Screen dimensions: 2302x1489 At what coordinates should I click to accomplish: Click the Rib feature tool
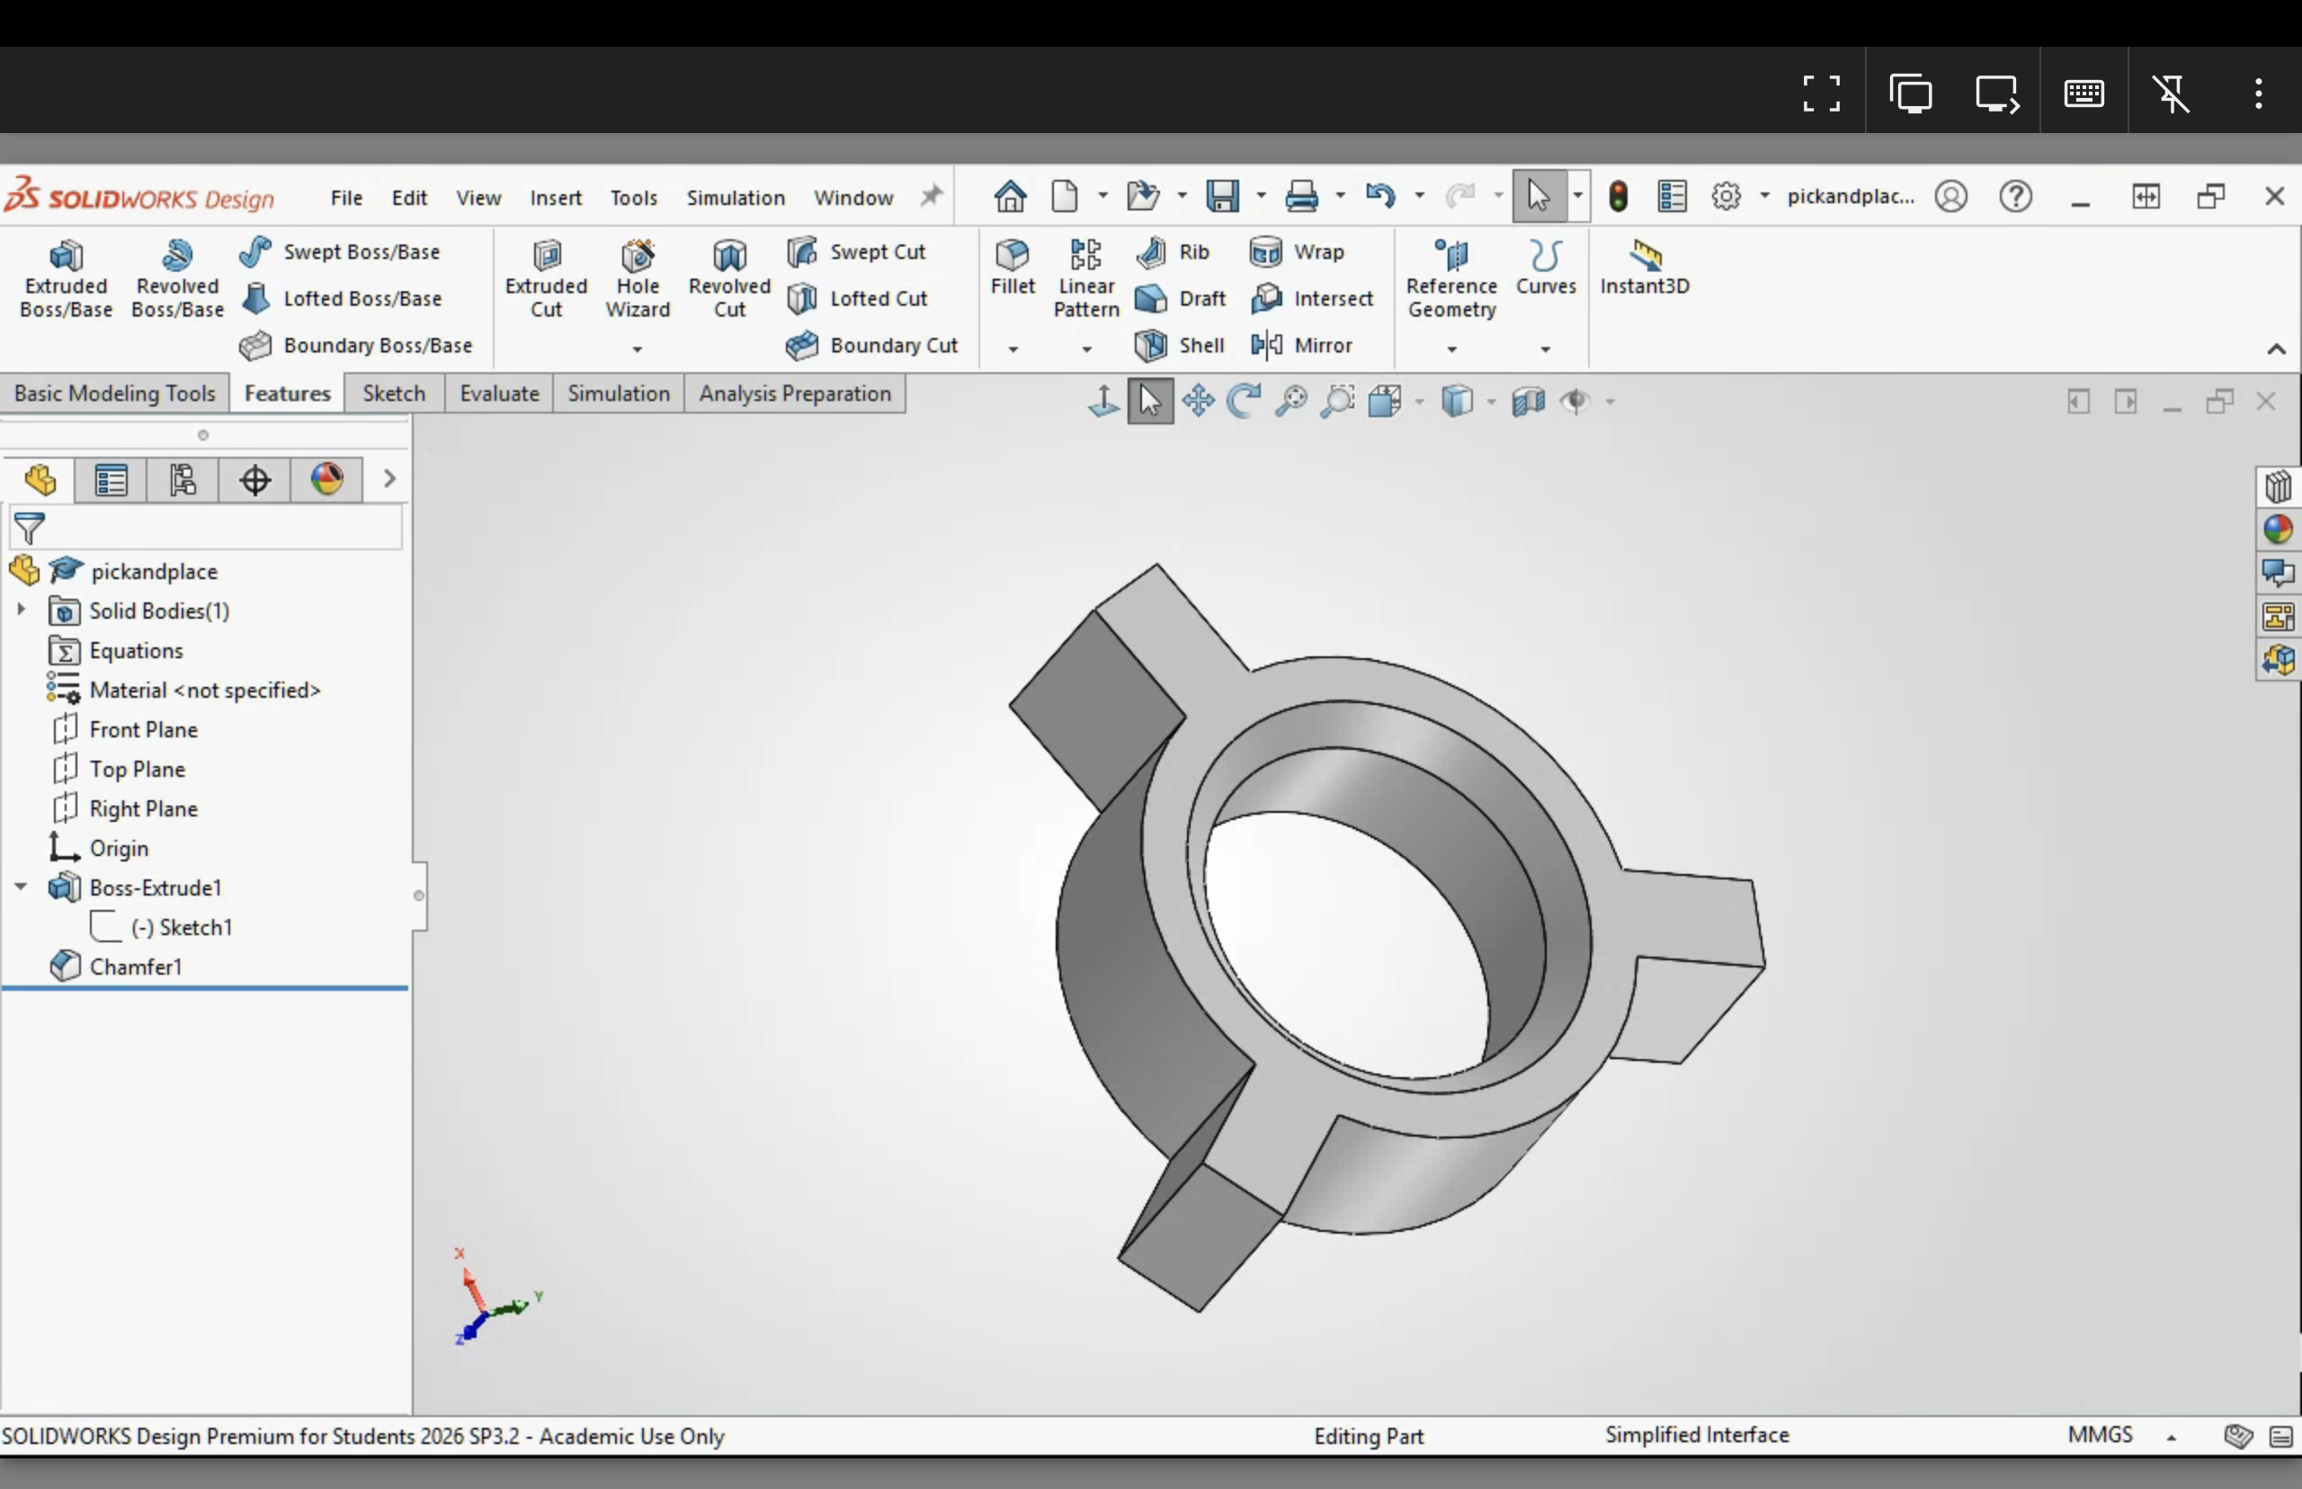[1173, 252]
